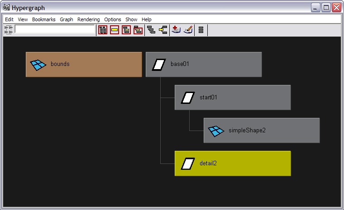This screenshot has height=210, width=344.
Task: Click the blue mesh icon on bounds node
Action: pyautogui.click(x=38, y=65)
